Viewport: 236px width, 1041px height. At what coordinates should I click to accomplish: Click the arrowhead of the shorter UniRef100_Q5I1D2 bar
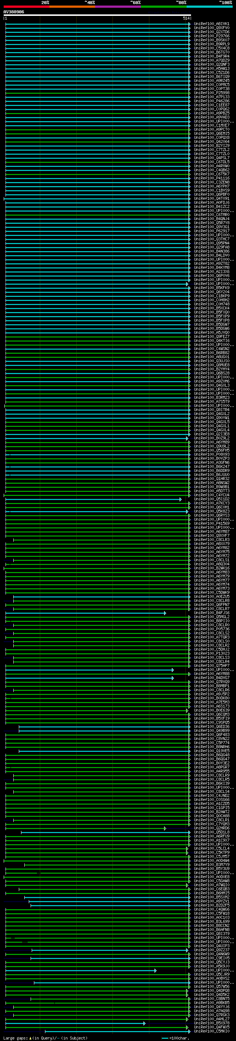tap(180, 500)
